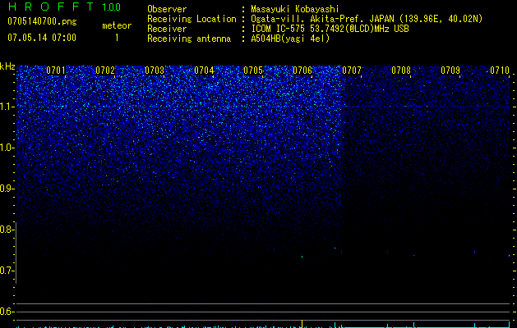Select the date stamp 07.05.14 07:00
Viewport: 517px width, 328px height.
point(42,38)
